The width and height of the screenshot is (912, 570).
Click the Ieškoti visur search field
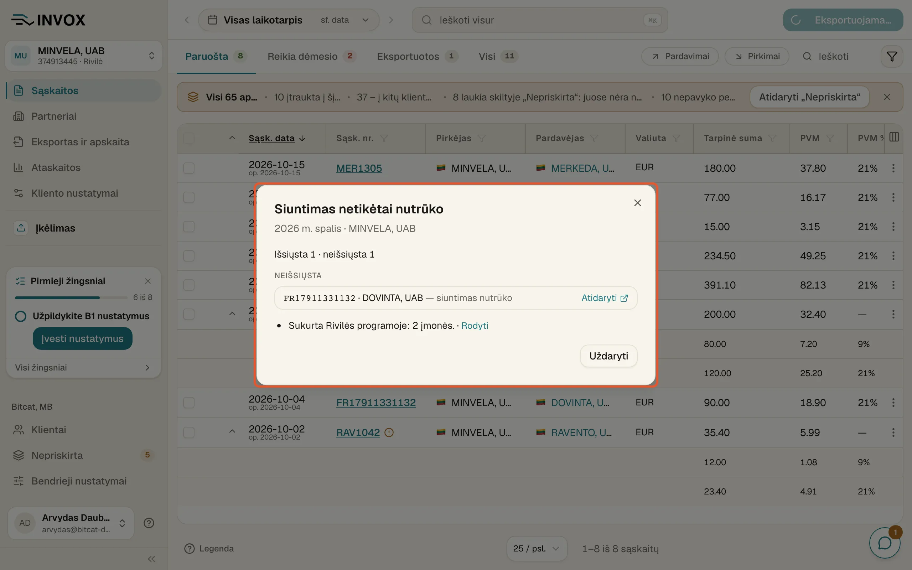tap(540, 20)
